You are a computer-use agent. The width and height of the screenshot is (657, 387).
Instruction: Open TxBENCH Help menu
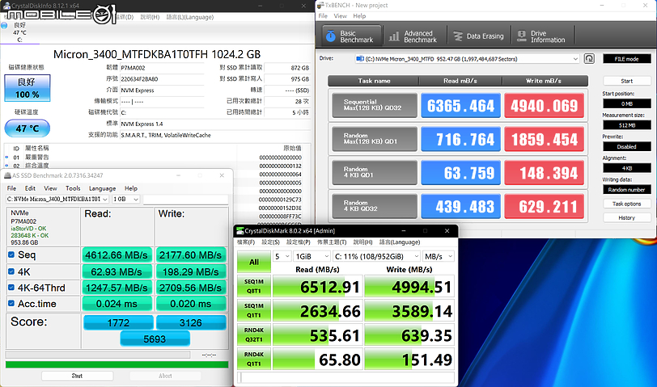point(359,16)
